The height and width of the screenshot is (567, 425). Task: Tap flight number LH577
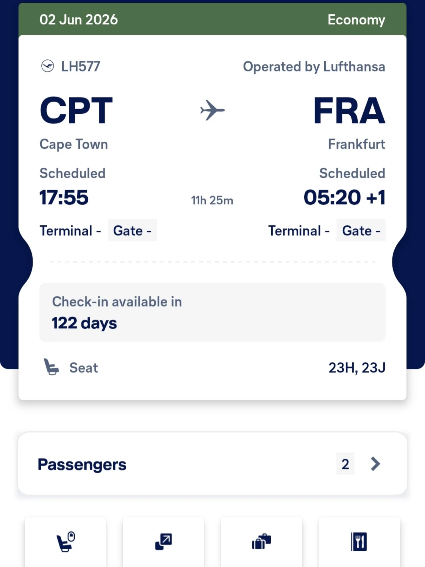click(x=81, y=66)
